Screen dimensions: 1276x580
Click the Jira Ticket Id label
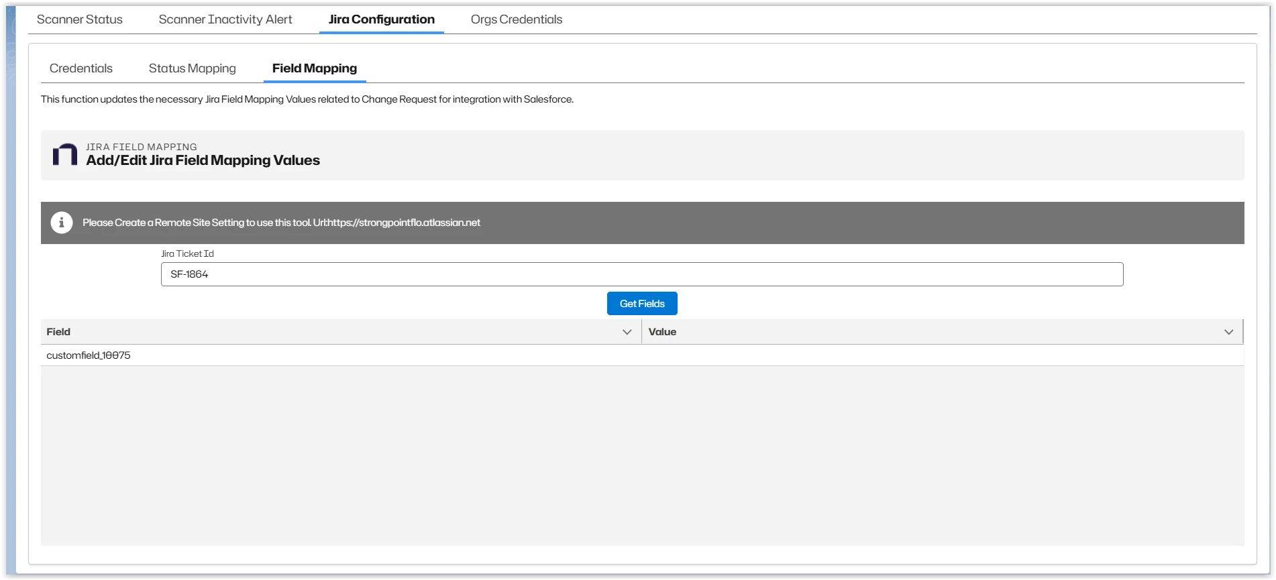point(187,253)
